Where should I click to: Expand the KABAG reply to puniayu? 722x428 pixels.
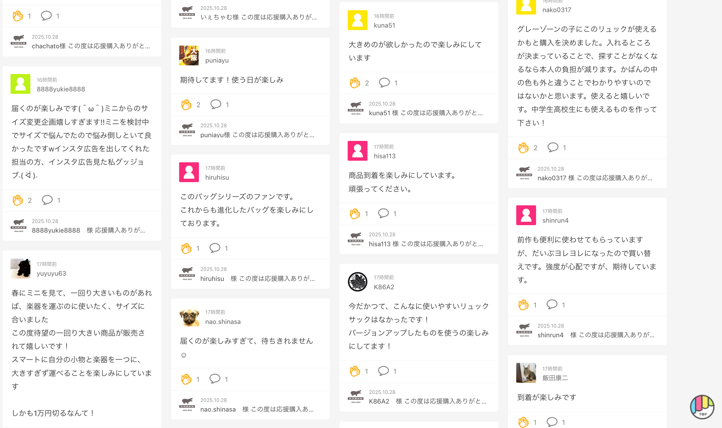tap(257, 135)
